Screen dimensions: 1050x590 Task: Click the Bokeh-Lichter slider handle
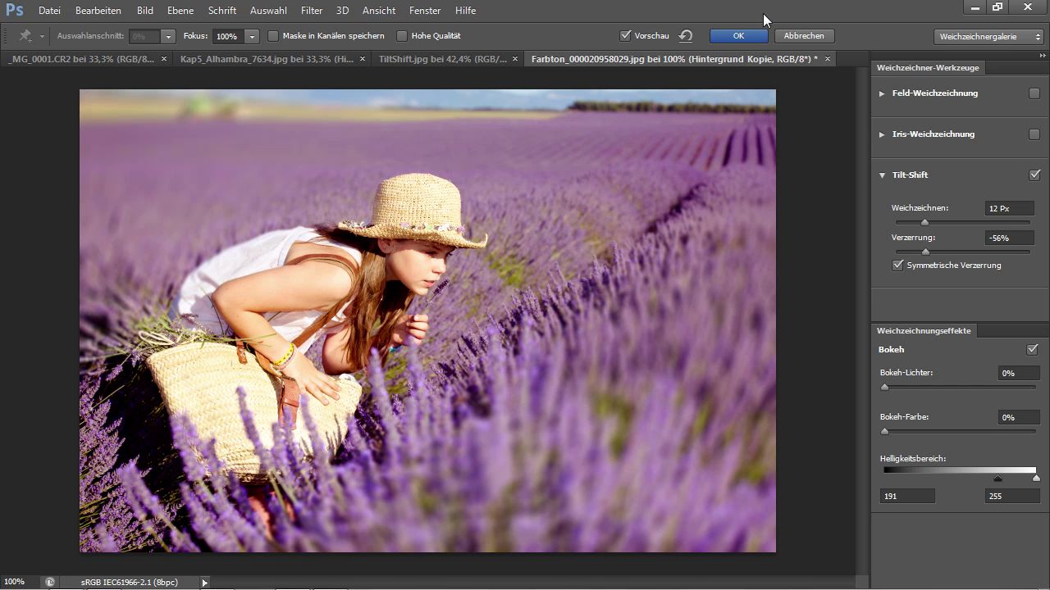884,387
